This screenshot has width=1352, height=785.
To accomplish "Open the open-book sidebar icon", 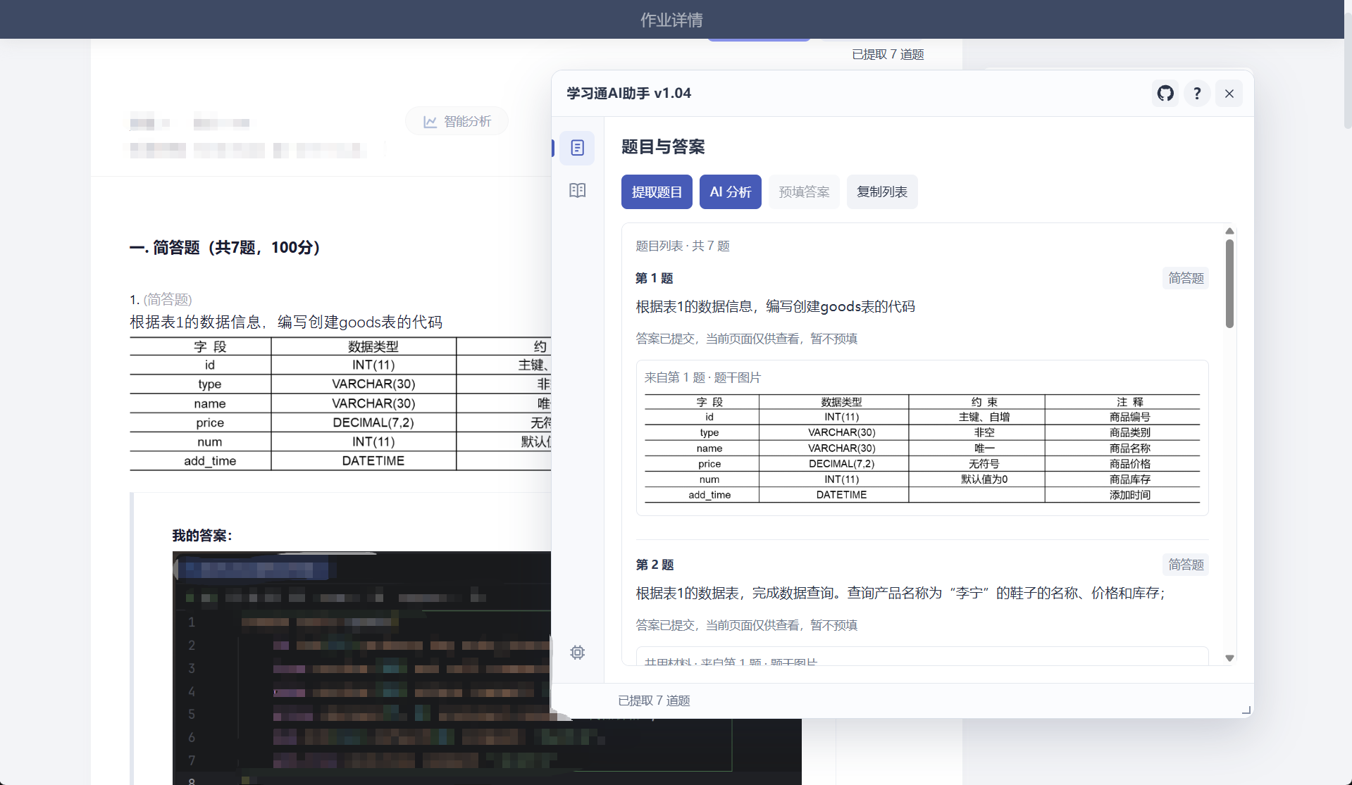I will click(577, 190).
